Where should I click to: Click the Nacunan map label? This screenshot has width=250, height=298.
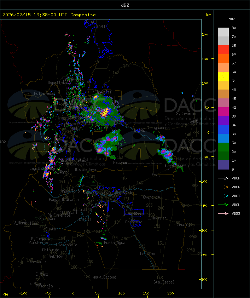pos(121,162)
